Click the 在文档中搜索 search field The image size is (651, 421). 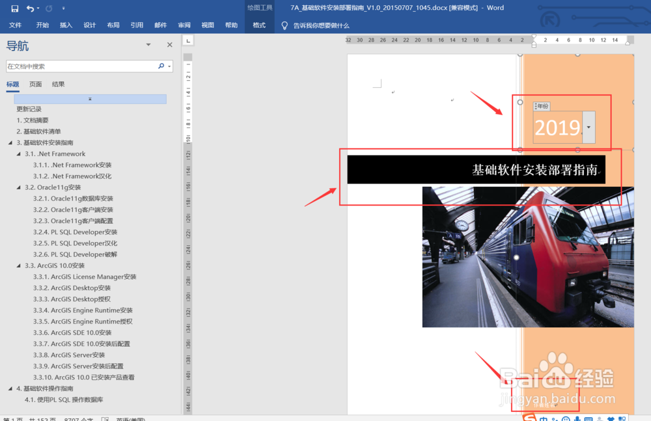coord(81,66)
